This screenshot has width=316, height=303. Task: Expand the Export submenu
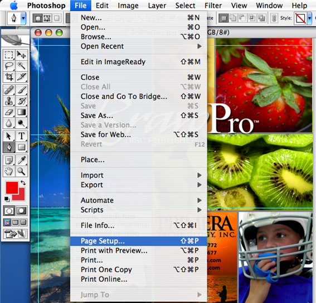pos(139,185)
